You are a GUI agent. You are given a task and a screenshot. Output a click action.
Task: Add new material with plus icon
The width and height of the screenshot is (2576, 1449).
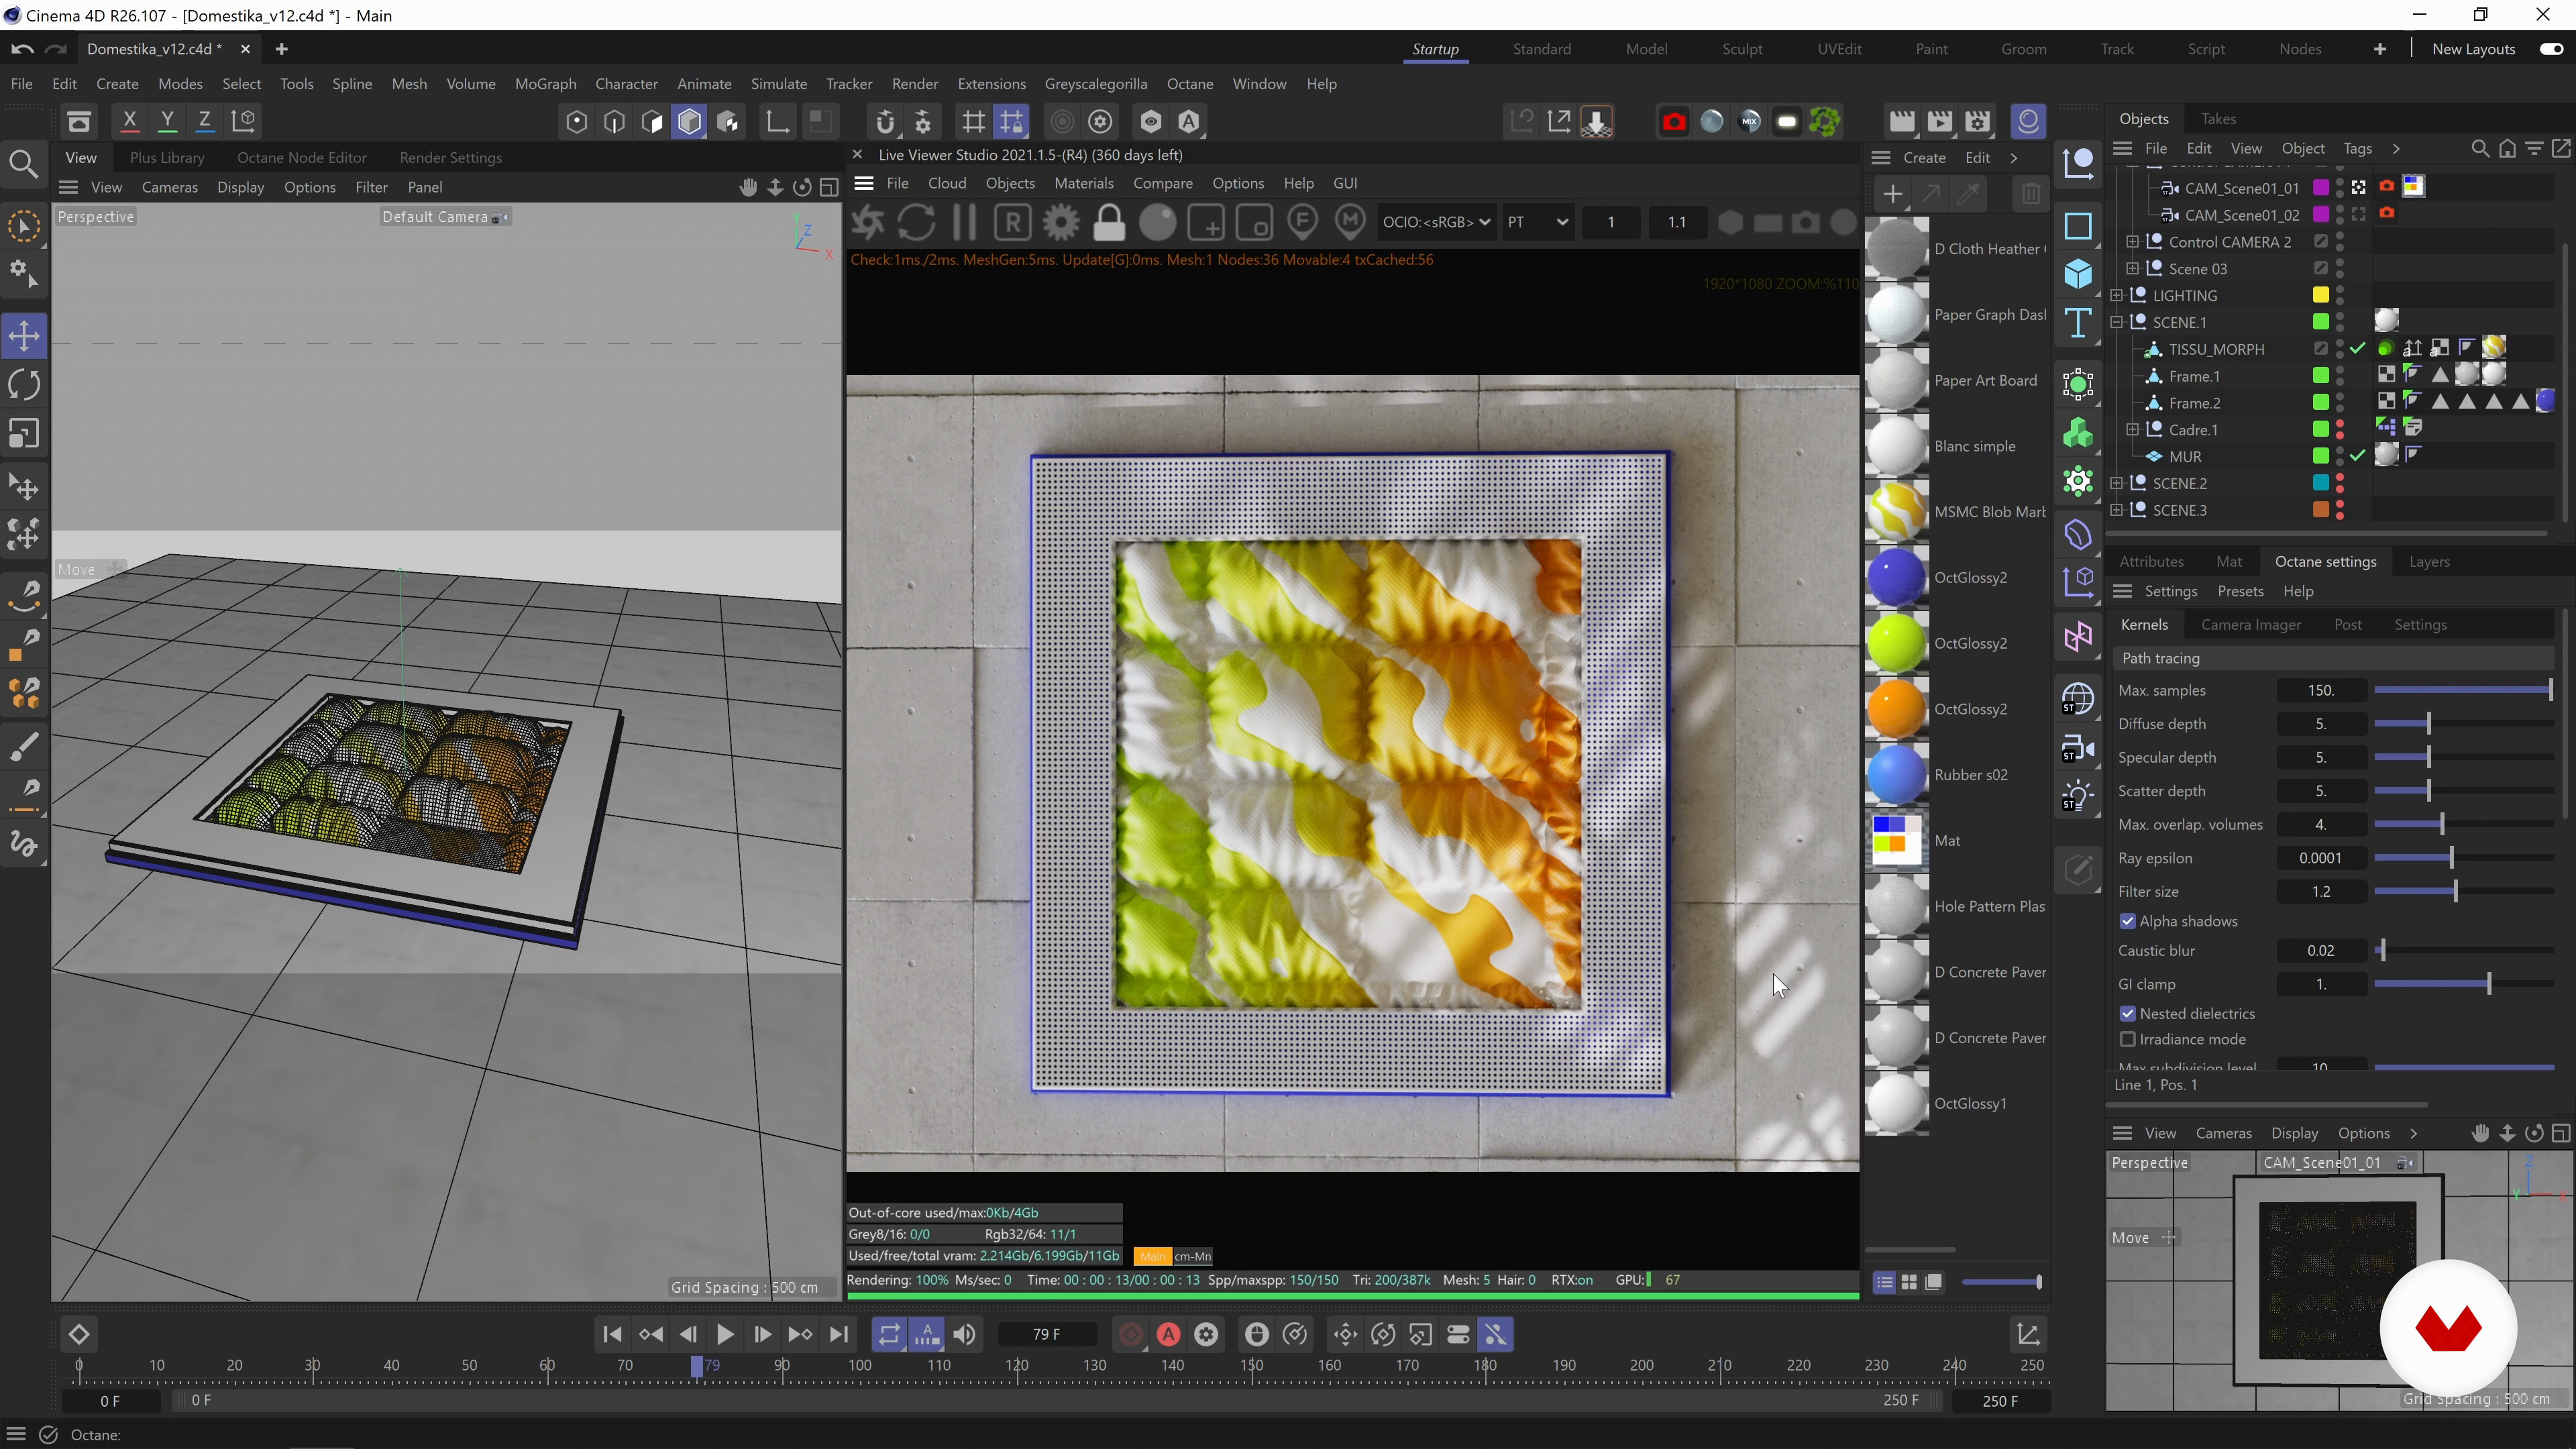(x=1892, y=194)
